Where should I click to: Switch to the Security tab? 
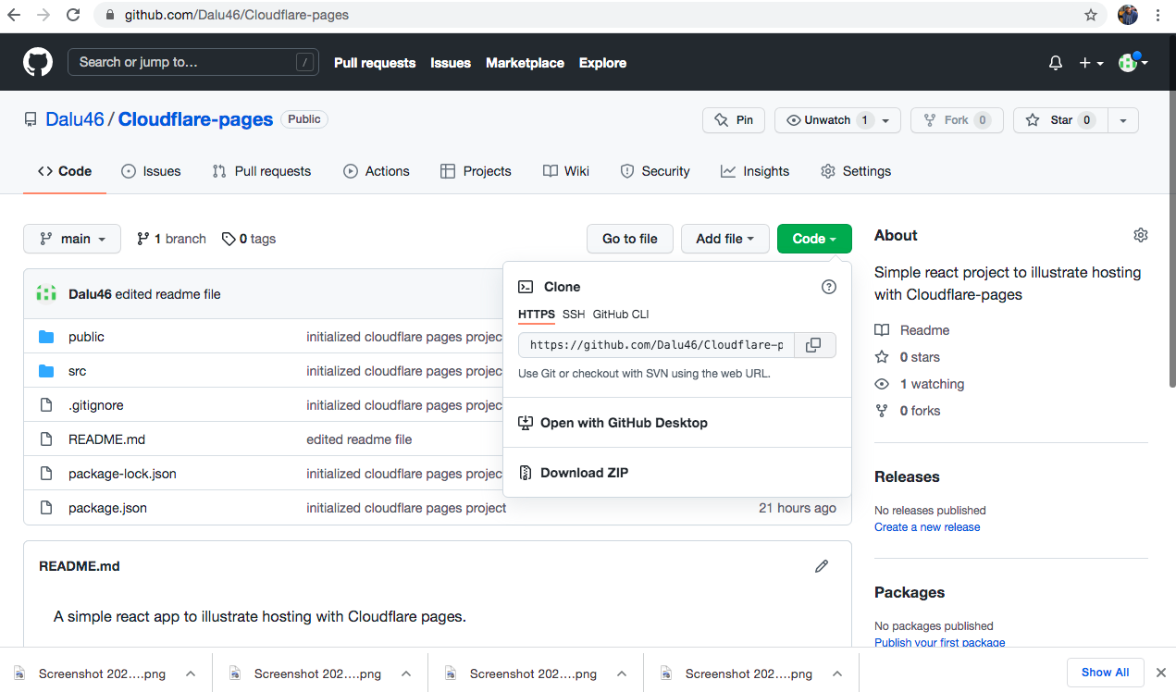[x=655, y=171]
